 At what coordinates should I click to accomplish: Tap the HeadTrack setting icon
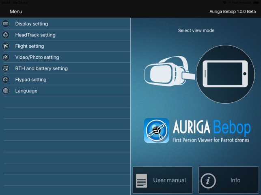pos(6,35)
